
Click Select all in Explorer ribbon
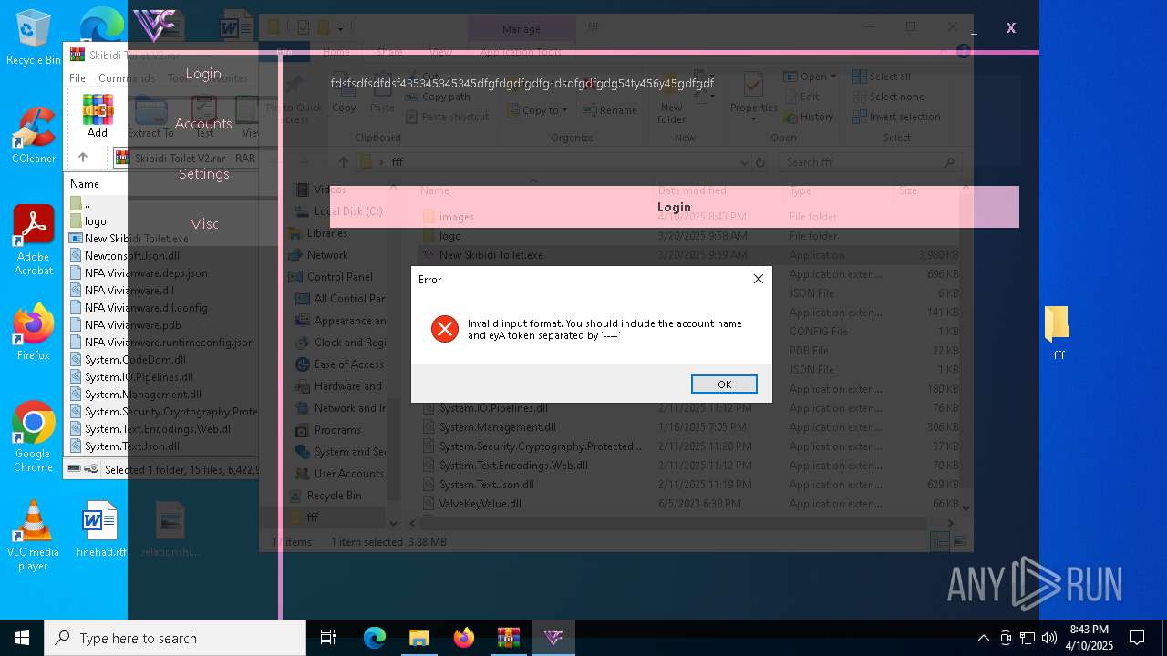pyautogui.click(x=882, y=77)
